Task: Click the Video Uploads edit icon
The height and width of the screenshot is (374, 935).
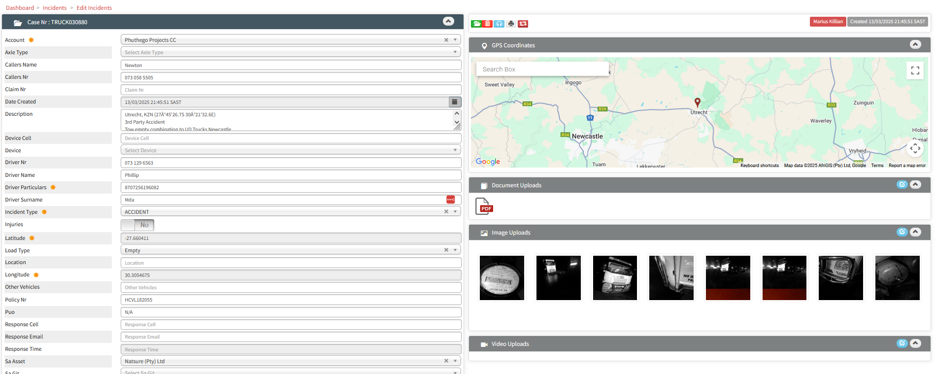Action: 902,343
